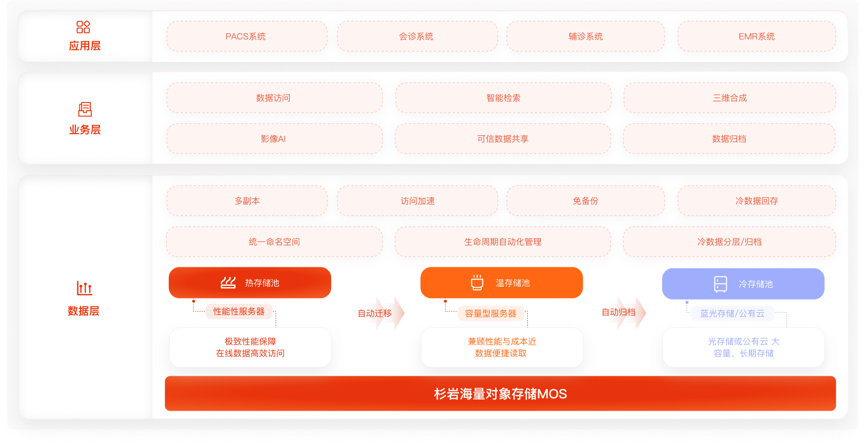
Task: Choose the 智能检索 box
Action: [x=503, y=98]
